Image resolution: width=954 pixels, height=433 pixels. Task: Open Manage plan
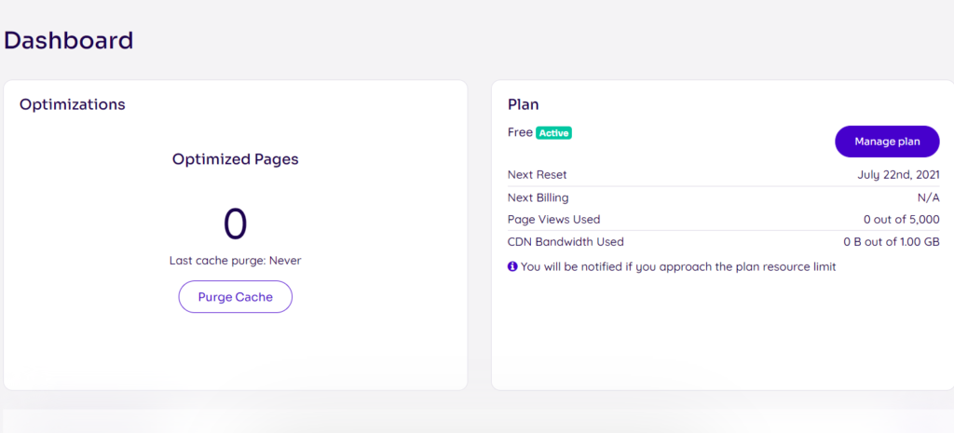(887, 142)
